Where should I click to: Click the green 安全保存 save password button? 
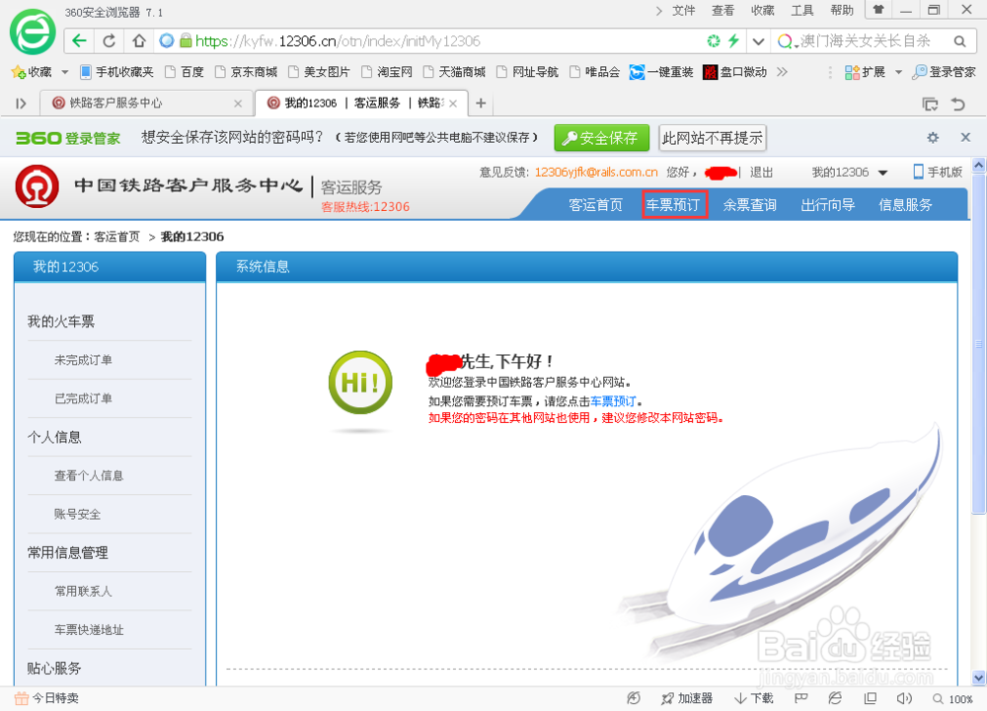601,138
